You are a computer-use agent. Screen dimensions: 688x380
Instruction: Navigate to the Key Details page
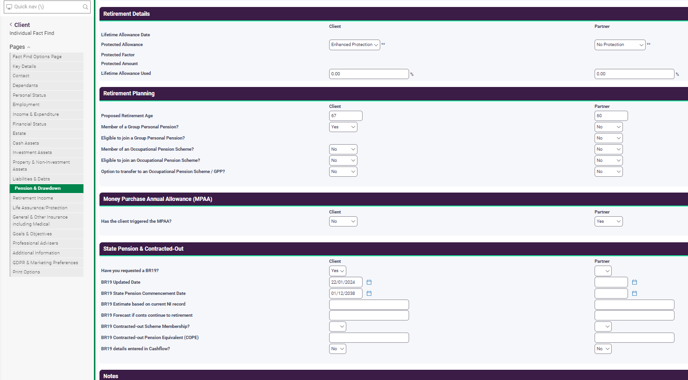[46, 66]
